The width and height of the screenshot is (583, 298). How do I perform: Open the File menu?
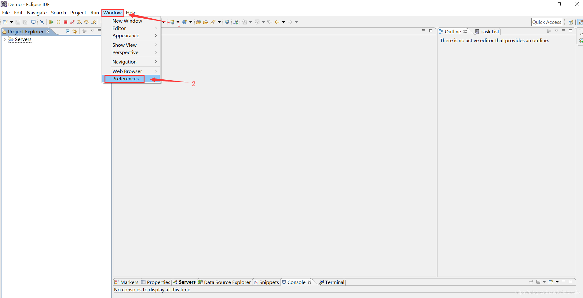coord(6,13)
